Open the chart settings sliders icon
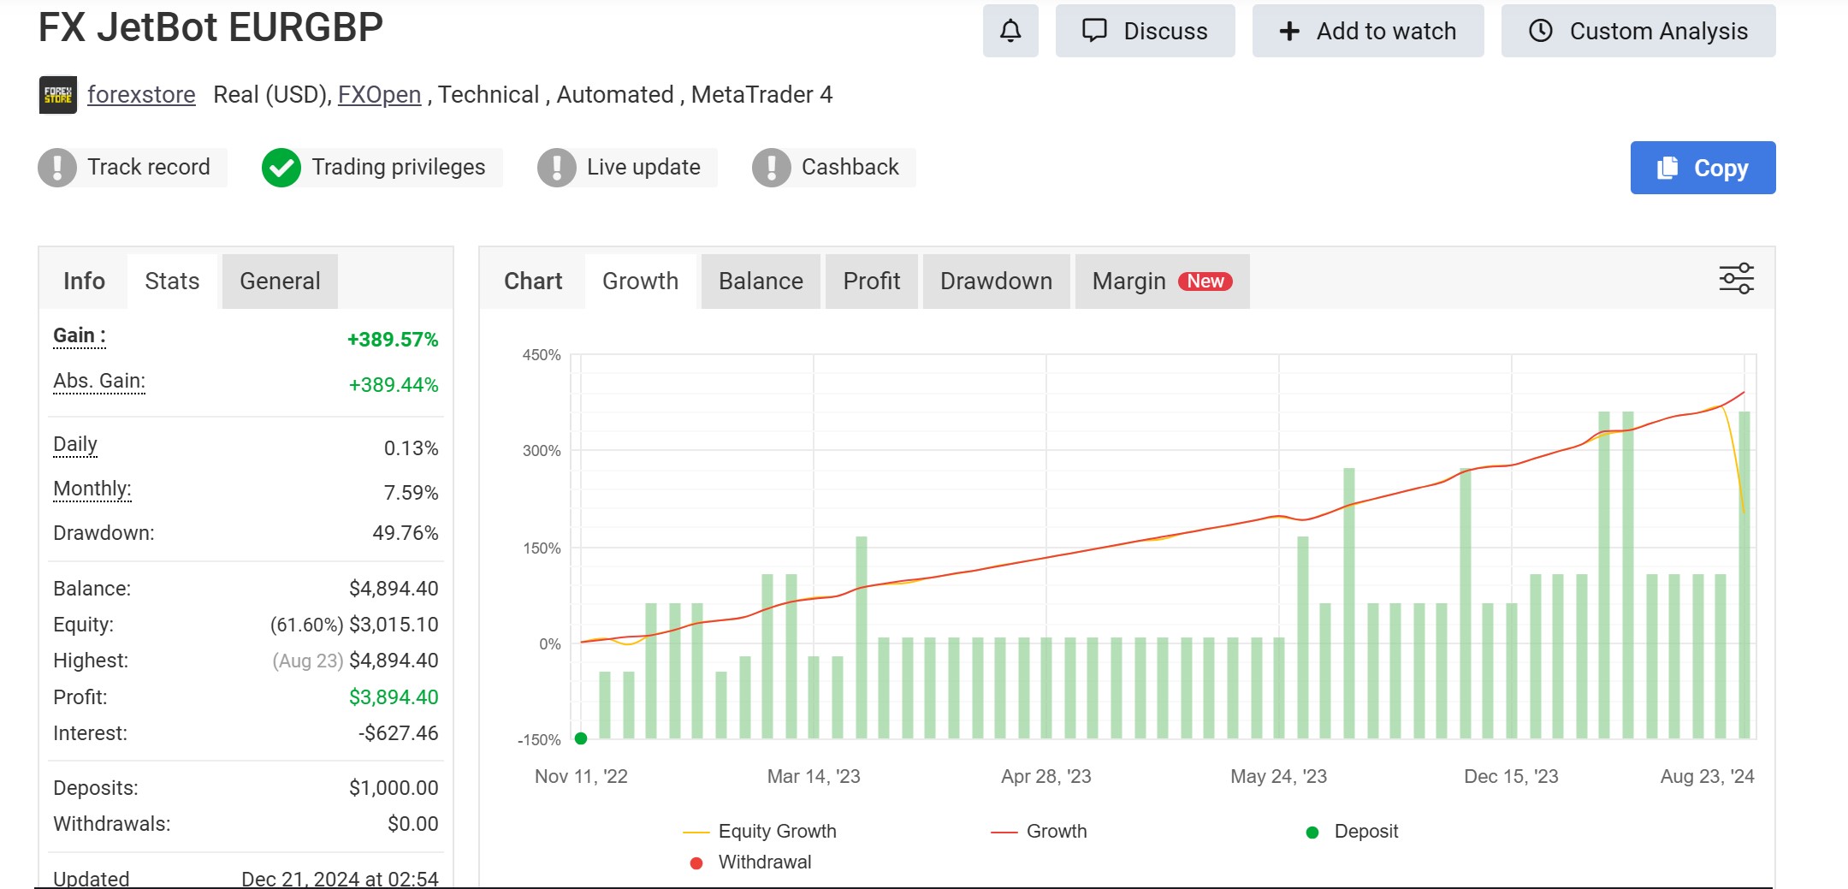 [x=1735, y=278]
